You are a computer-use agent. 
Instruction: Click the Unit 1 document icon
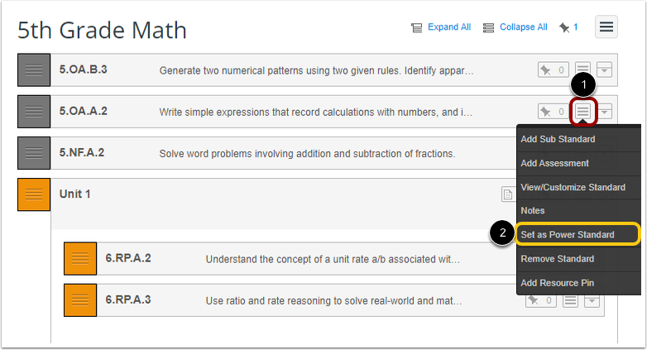[x=508, y=194]
